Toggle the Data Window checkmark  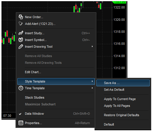pos(20,114)
